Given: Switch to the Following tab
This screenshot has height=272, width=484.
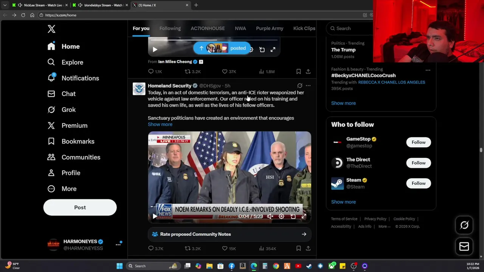Looking at the screenshot, I should [170, 28].
